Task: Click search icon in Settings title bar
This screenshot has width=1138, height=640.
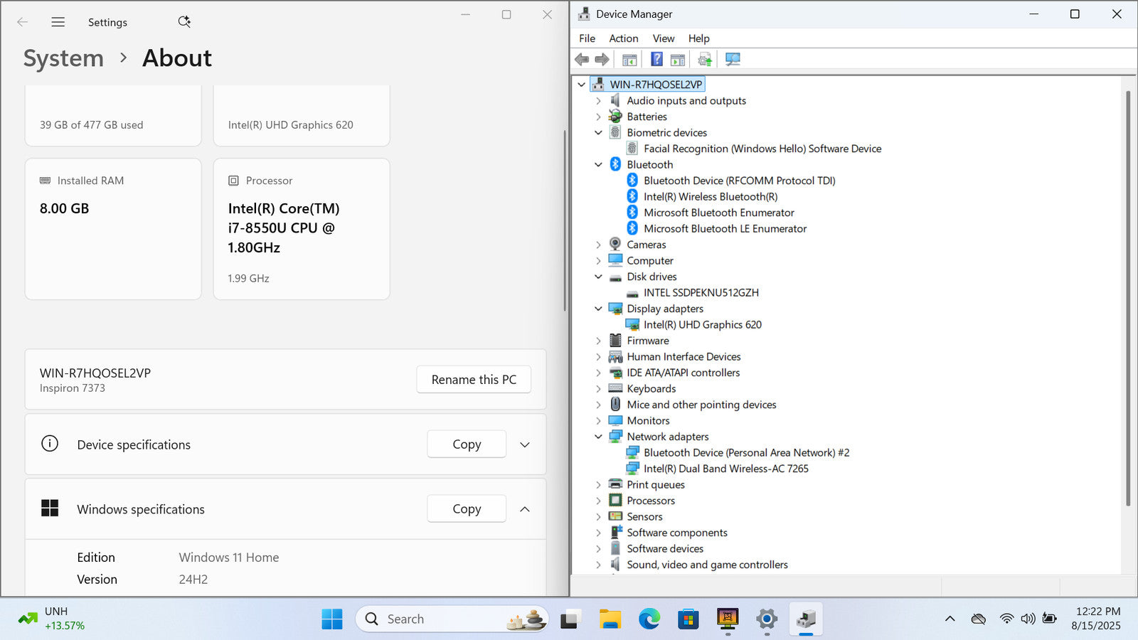Action: point(184,22)
